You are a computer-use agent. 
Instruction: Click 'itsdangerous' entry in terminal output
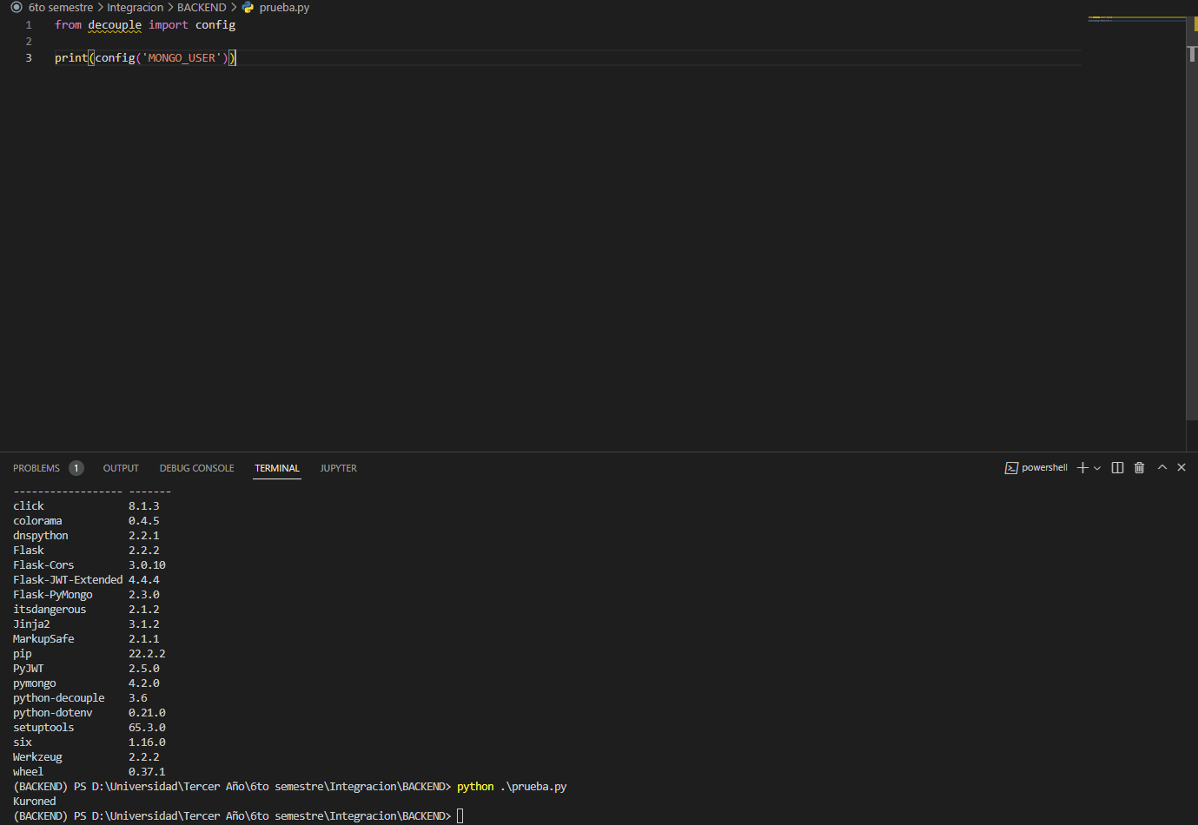click(50, 610)
